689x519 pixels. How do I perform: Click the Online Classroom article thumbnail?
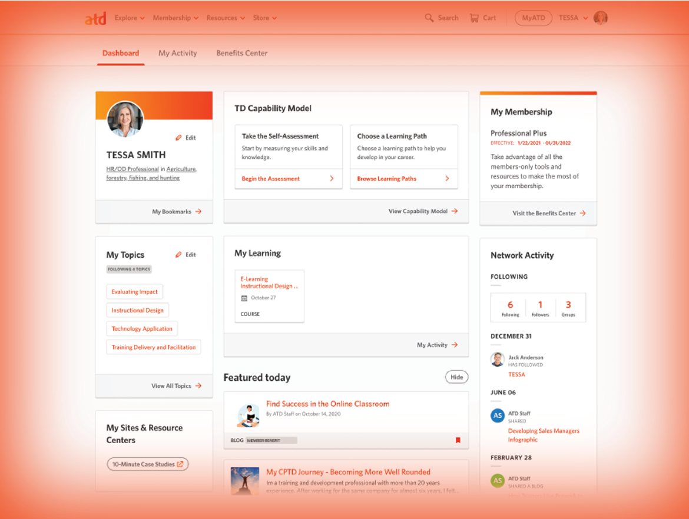tap(249, 415)
